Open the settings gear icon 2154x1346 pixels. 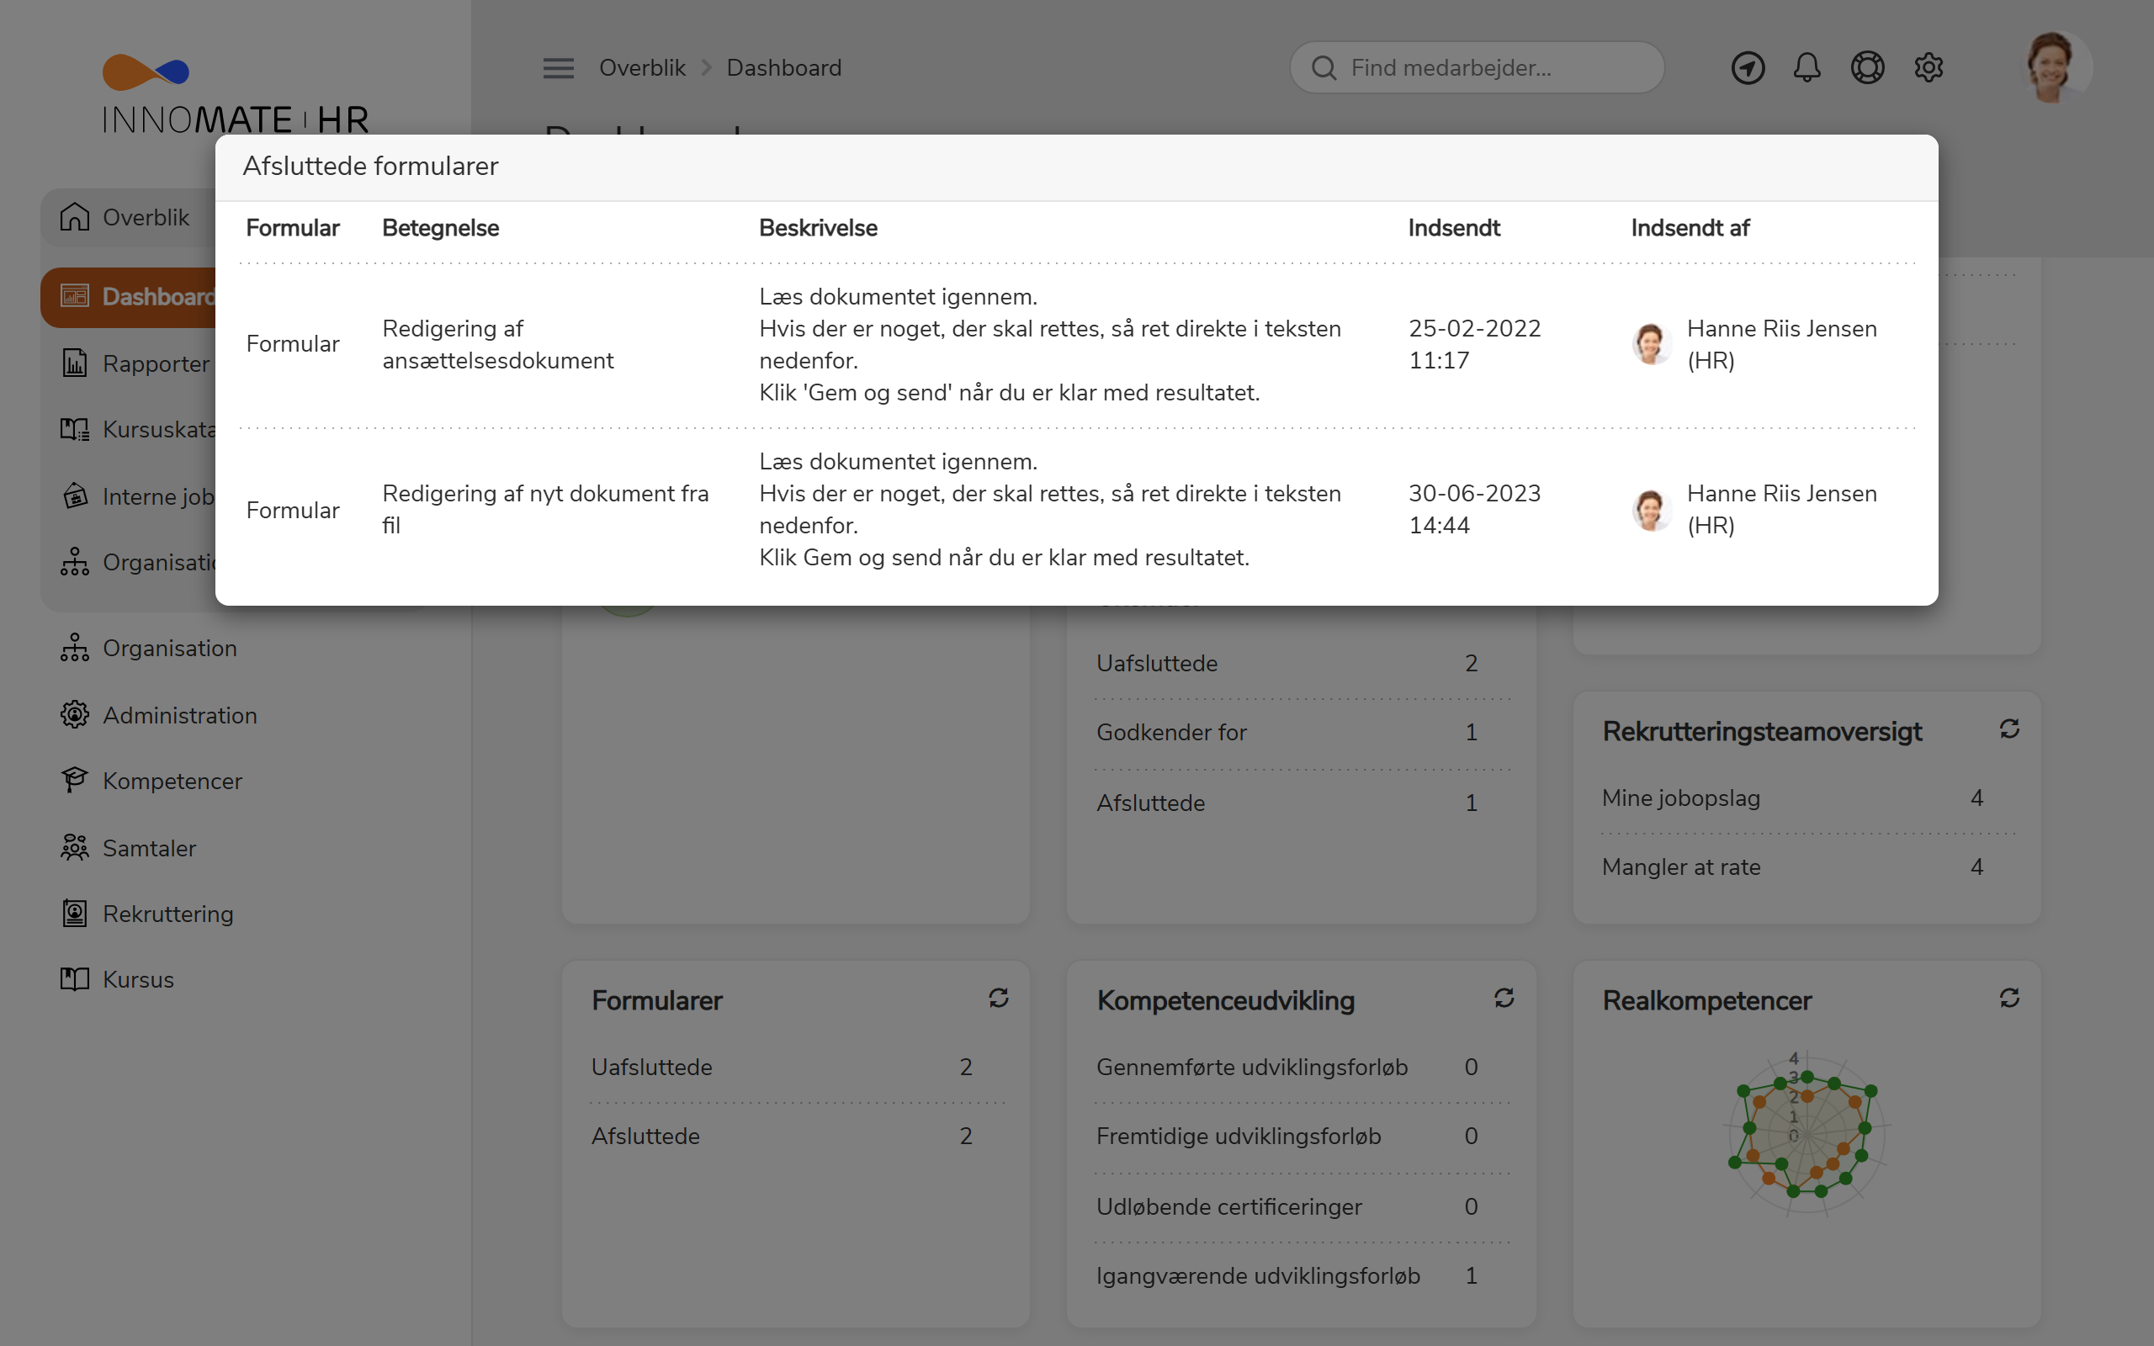point(1928,67)
